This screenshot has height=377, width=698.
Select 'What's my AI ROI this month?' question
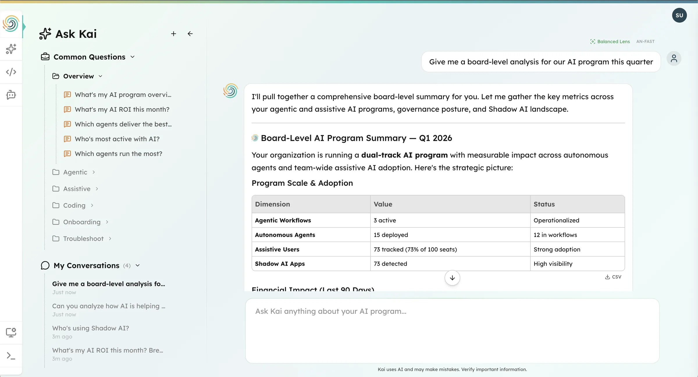(x=122, y=109)
